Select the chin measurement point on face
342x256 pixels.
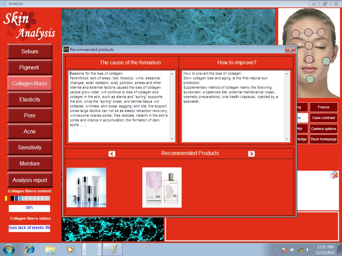310,79
